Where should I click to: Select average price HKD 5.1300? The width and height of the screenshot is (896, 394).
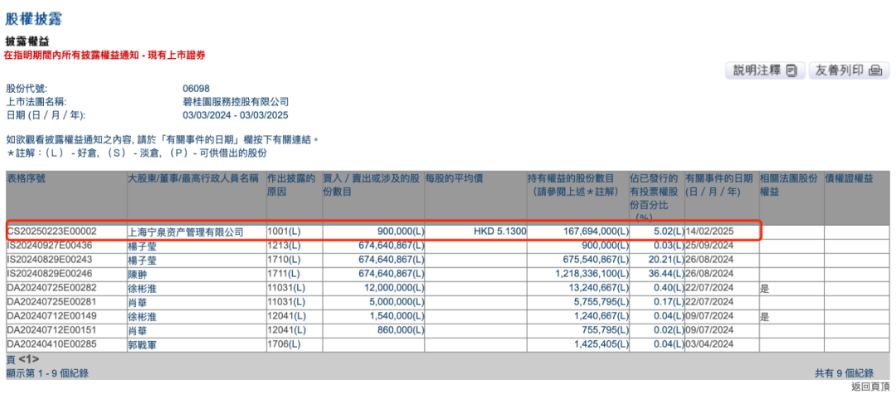pos(500,231)
